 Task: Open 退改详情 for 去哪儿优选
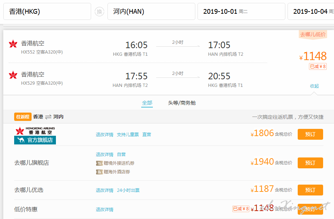(105, 190)
